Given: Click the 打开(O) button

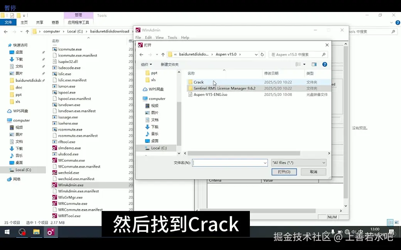Looking at the screenshot, I should click(284, 172).
